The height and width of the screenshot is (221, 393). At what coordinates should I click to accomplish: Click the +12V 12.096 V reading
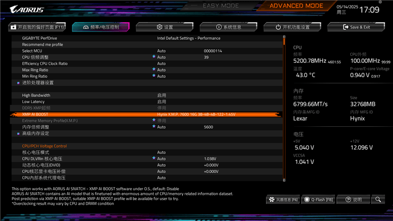[362, 148]
